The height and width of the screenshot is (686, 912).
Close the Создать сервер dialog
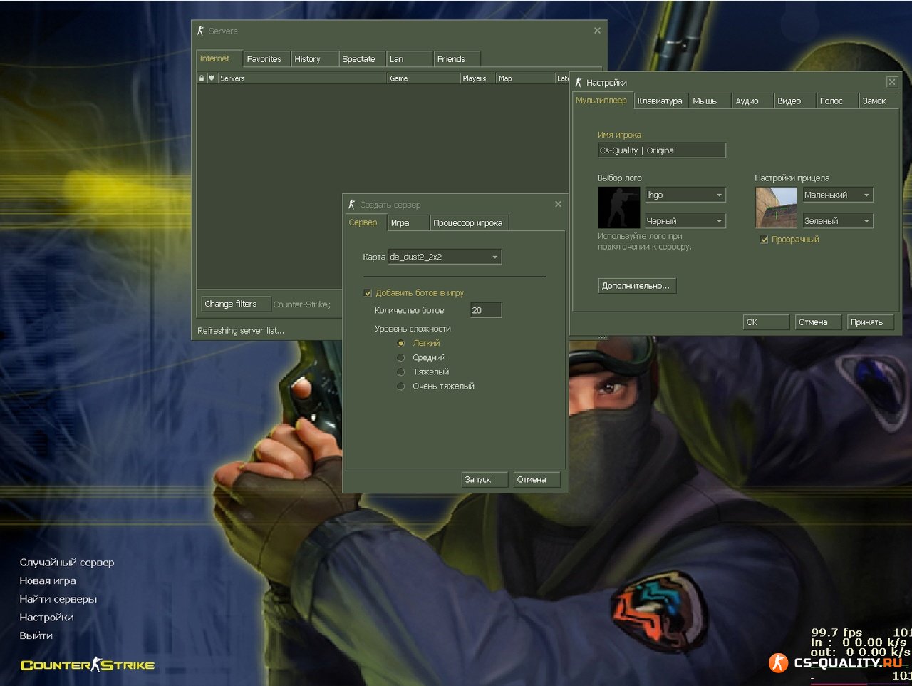[x=558, y=205]
